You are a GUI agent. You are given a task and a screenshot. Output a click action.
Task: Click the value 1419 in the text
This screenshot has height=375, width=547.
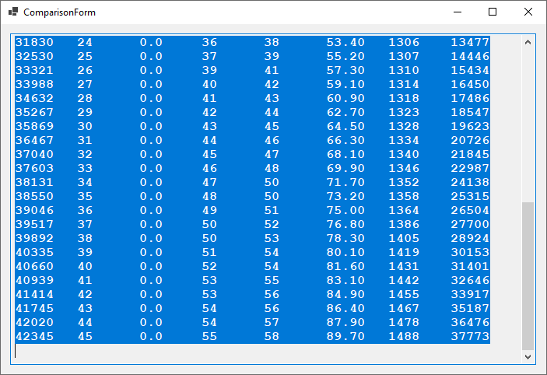point(404,252)
